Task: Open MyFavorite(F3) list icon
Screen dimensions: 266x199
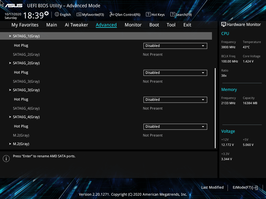Action: tap(79, 15)
